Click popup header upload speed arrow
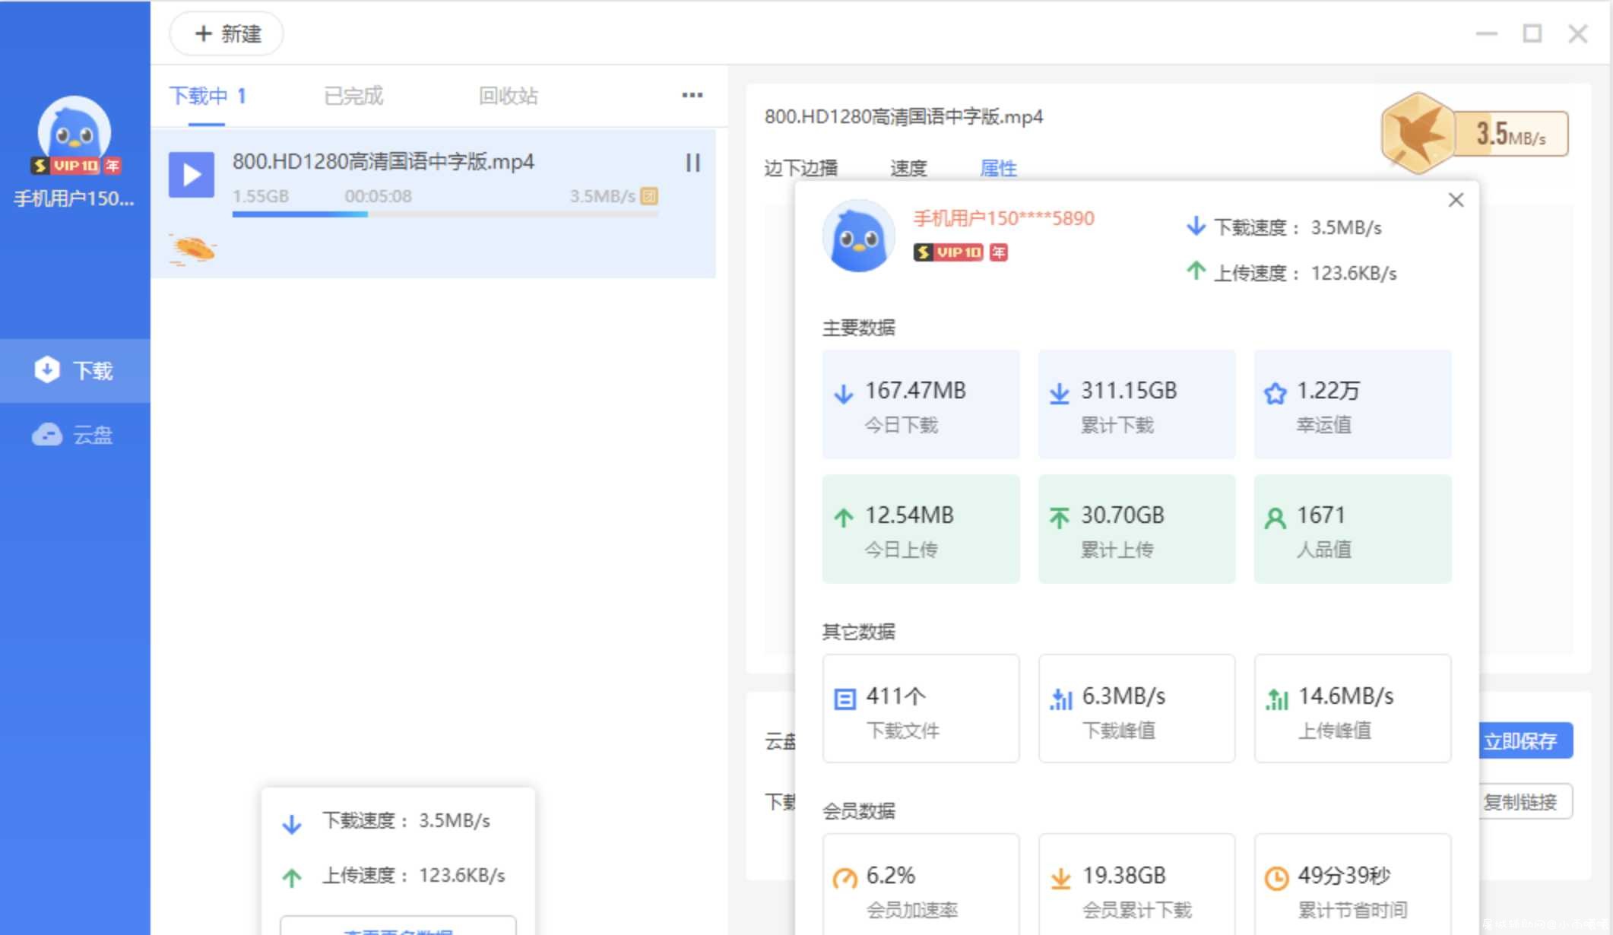The width and height of the screenshot is (1613, 935). [x=1196, y=271]
